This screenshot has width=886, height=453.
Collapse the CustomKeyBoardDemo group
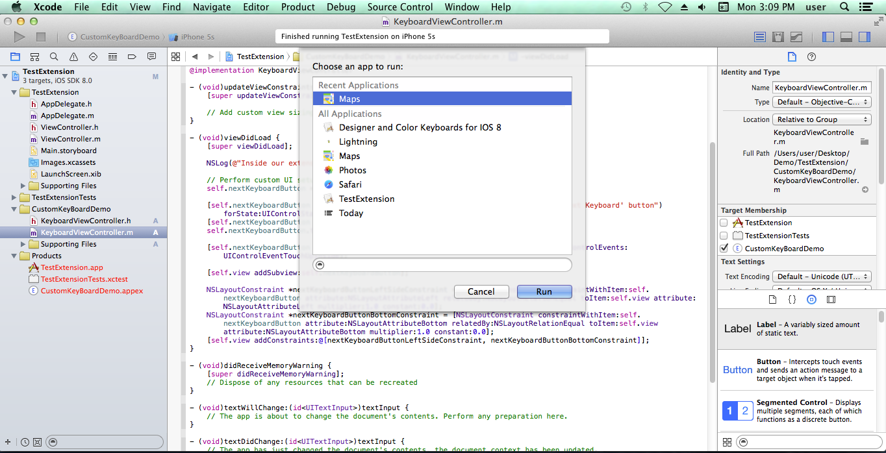[x=14, y=209]
